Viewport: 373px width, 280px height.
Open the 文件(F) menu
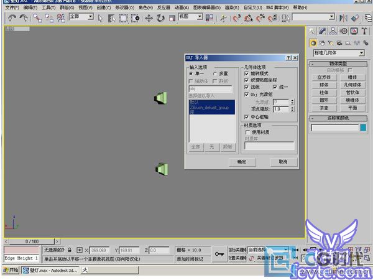(12, 7)
